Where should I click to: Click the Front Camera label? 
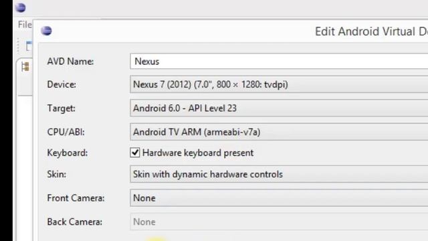tap(76, 198)
